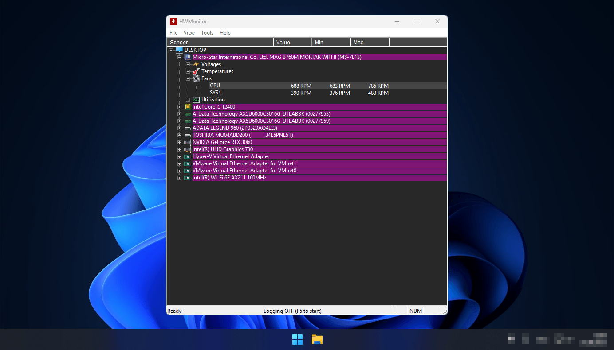614x350 pixels.
Task: Open File Explorer from the taskbar
Action: click(x=317, y=339)
